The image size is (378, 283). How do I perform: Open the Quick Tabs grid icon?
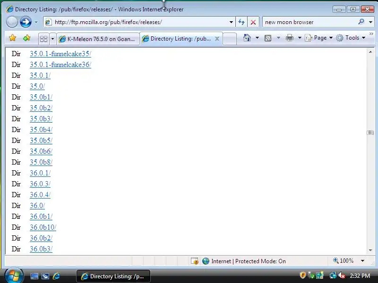click(43, 39)
